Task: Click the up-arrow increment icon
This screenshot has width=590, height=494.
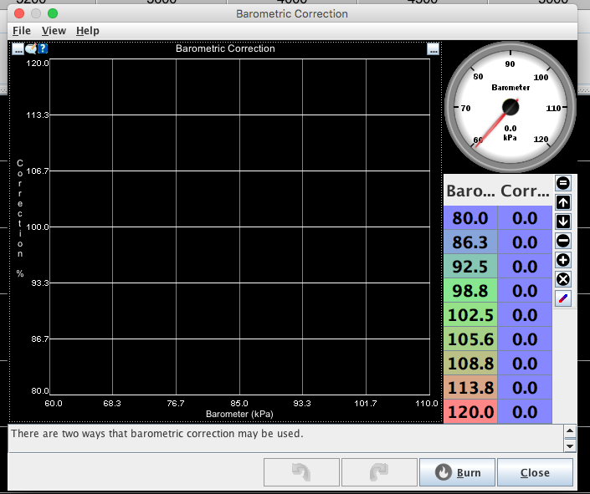Action: coord(563,202)
